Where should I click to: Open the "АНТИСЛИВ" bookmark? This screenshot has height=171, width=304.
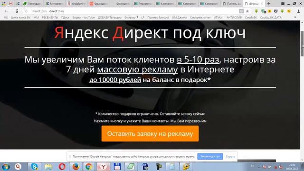(234, 18)
